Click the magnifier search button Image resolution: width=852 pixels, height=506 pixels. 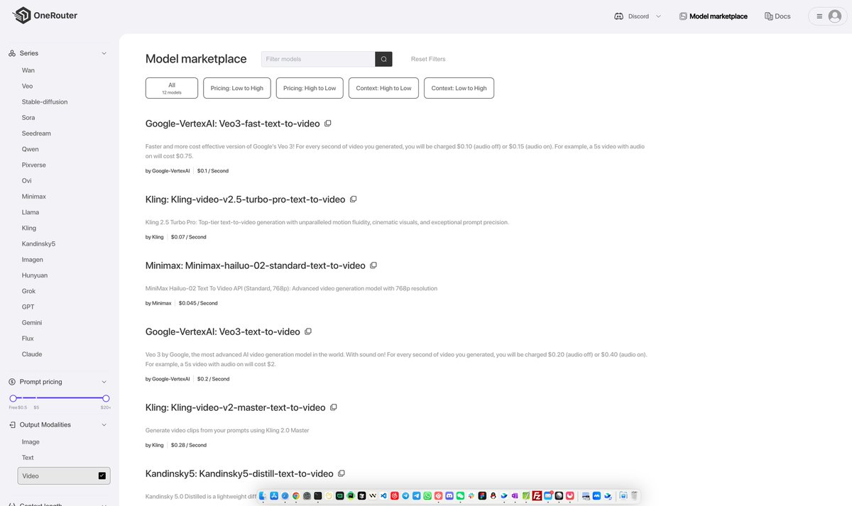click(383, 59)
